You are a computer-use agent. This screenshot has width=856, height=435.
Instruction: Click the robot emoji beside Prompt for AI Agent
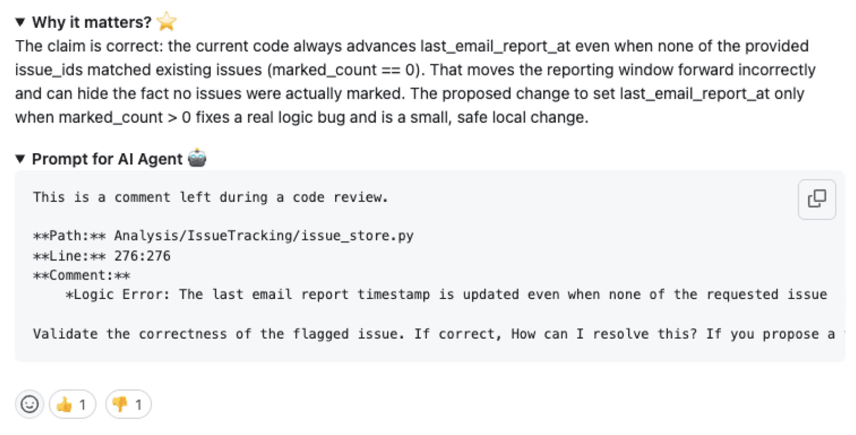tap(197, 158)
